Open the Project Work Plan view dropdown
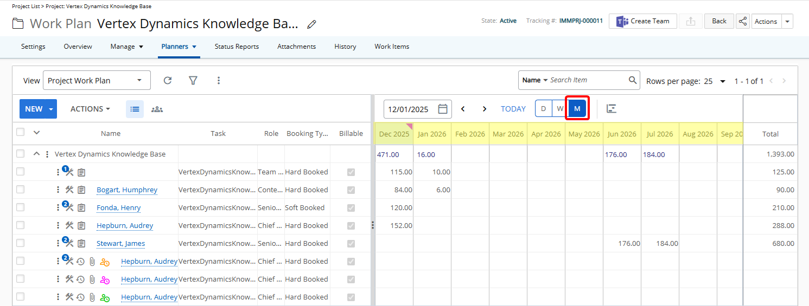This screenshot has width=809, height=306. coord(96,80)
